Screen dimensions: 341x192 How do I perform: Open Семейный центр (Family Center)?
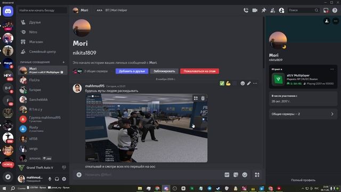pos(43,52)
